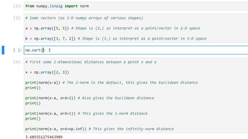Click the '# First some 2-dimensional distances' comment
248x139 pixels.
[x=91, y=62]
